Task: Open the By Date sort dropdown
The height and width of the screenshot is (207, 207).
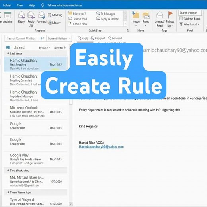Action: click(45, 48)
